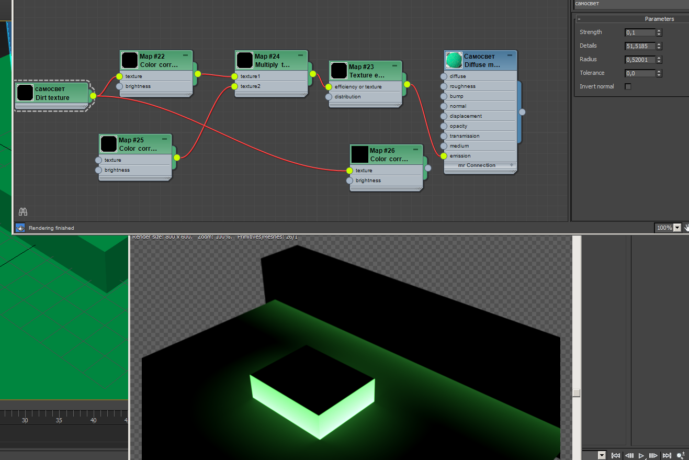Collapse the Parameters rollout
689x460 pixels.
point(579,19)
